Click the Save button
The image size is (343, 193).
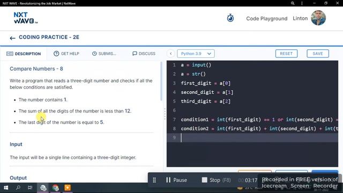(318, 54)
